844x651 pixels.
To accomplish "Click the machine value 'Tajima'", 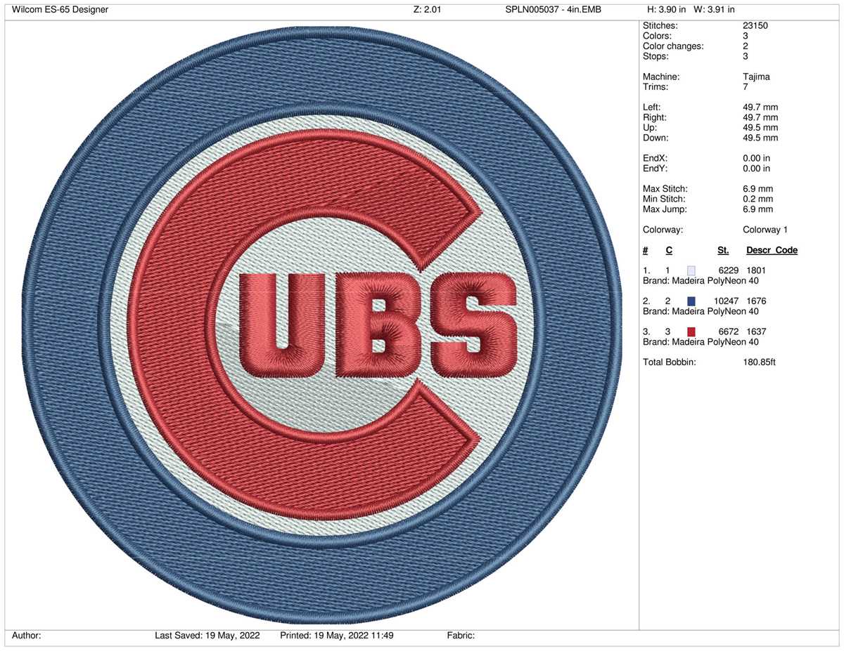I will pos(755,77).
